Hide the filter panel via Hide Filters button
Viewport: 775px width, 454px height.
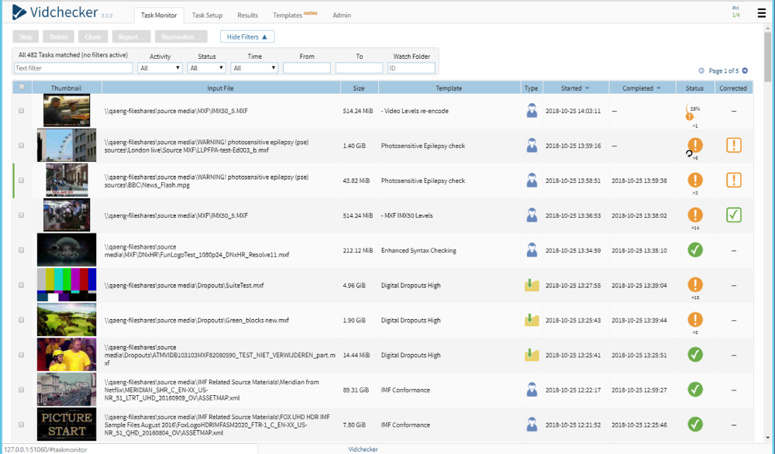coord(247,36)
